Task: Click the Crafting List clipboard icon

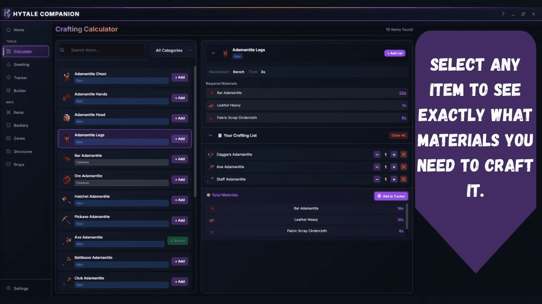Action: [x=220, y=135]
